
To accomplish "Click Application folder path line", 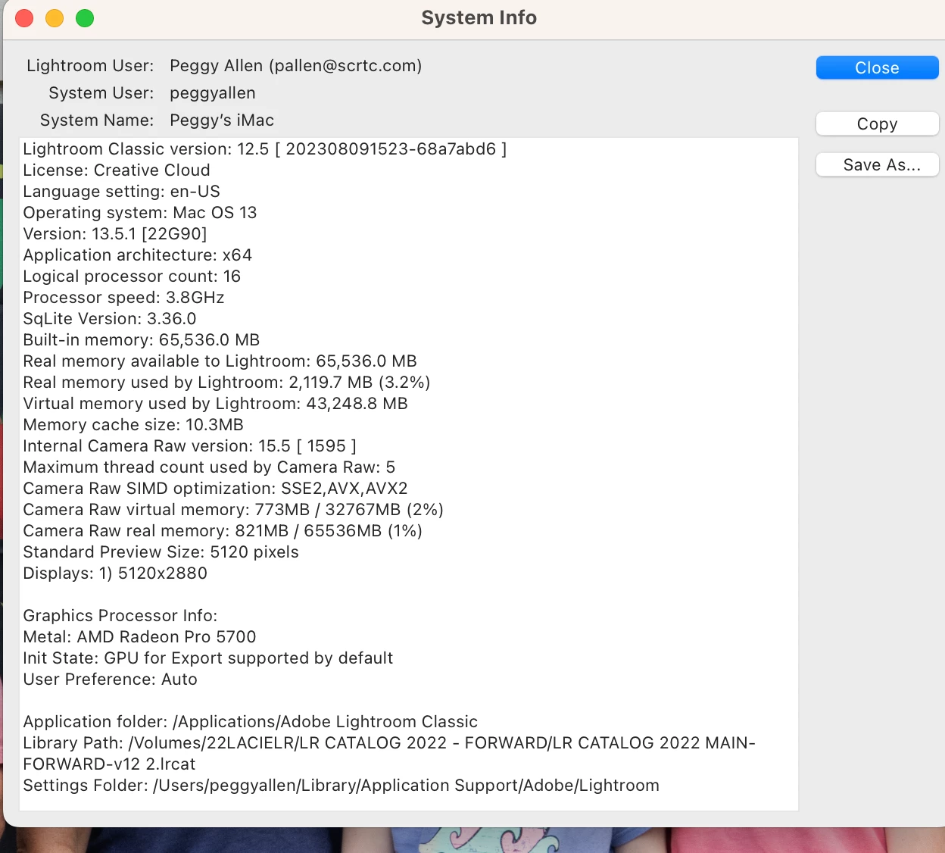I will (251, 722).
